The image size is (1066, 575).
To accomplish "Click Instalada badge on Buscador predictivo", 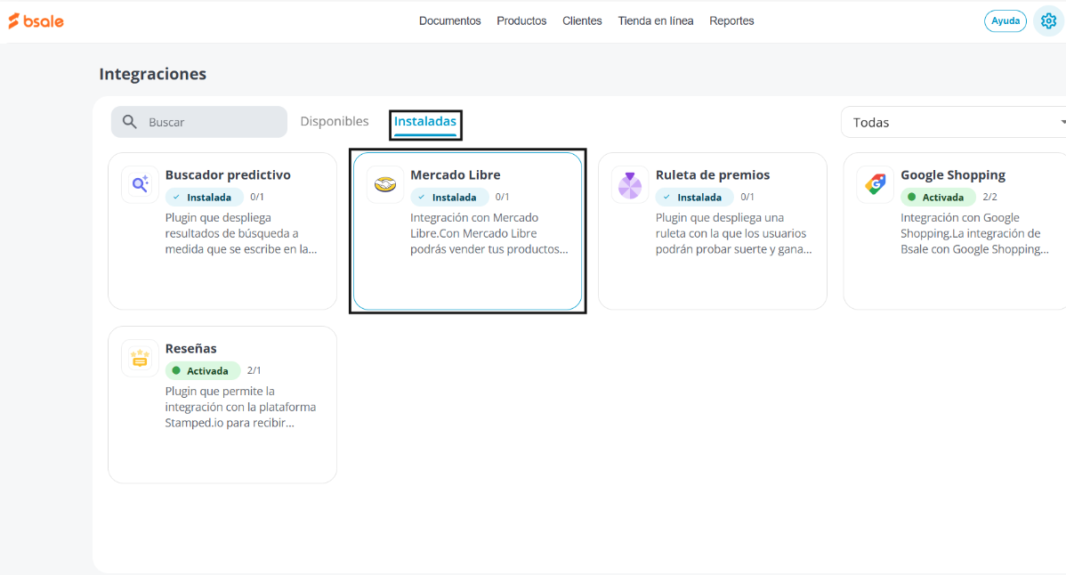I will point(205,197).
